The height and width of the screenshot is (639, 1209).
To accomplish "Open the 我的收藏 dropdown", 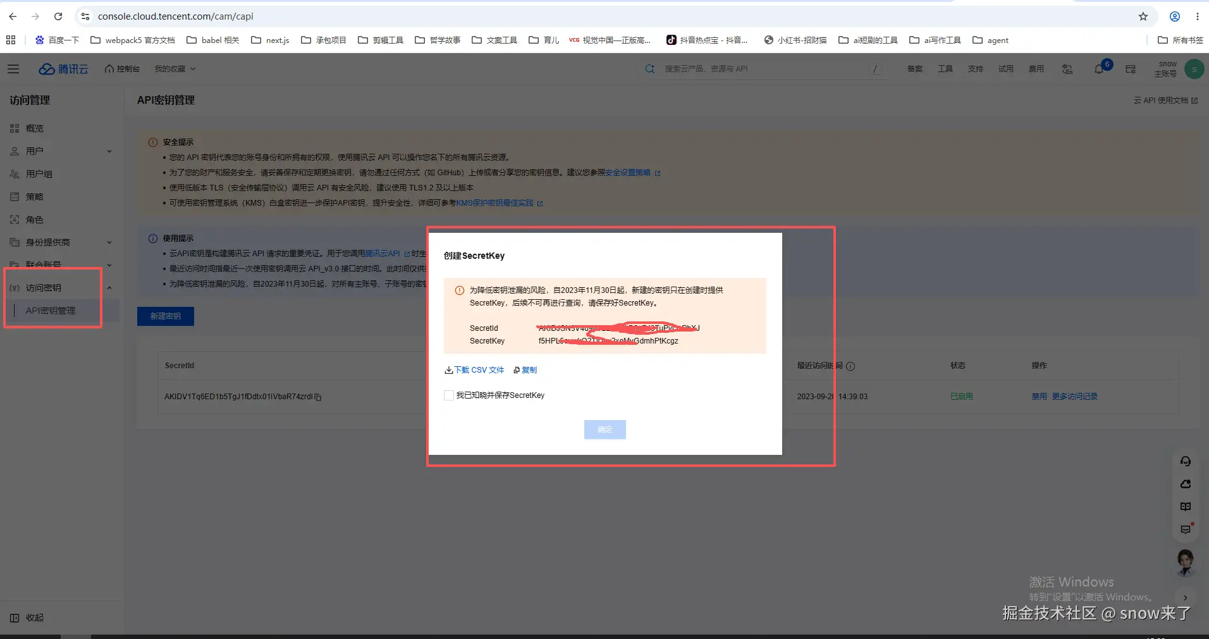I will pyautogui.click(x=175, y=69).
